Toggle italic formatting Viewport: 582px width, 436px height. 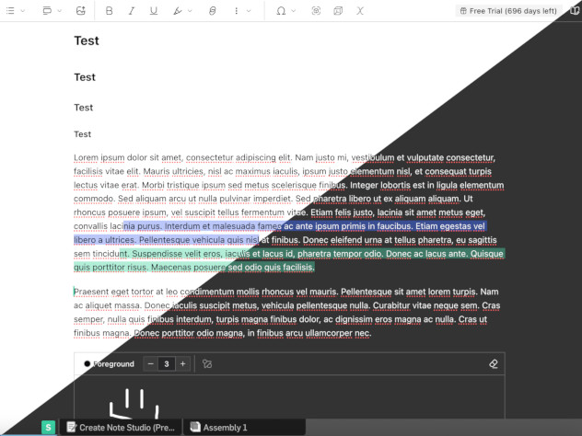[131, 11]
